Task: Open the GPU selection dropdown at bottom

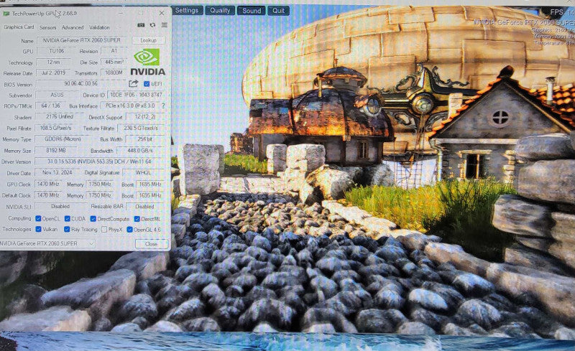Action: coord(47,243)
